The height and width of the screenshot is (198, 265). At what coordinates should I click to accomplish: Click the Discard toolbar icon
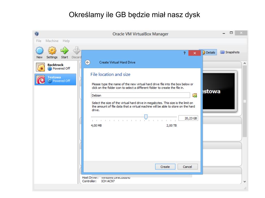coord(77,51)
